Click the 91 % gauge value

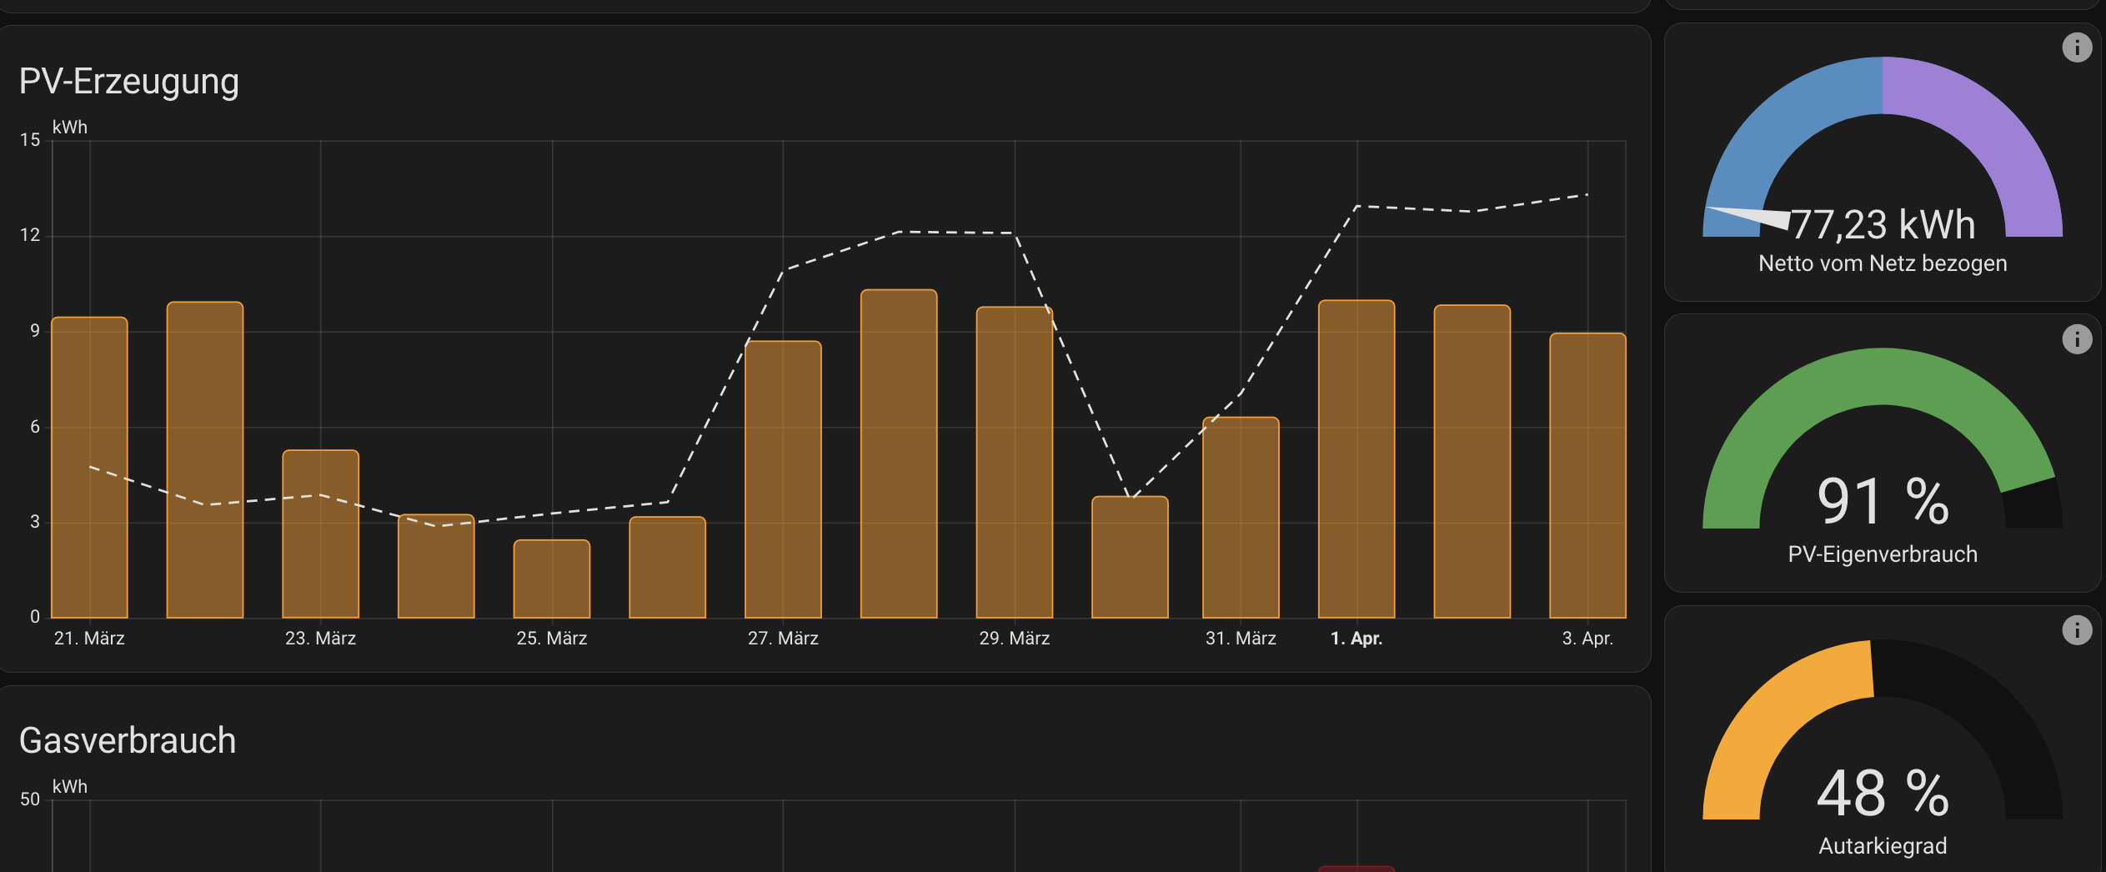(1883, 502)
